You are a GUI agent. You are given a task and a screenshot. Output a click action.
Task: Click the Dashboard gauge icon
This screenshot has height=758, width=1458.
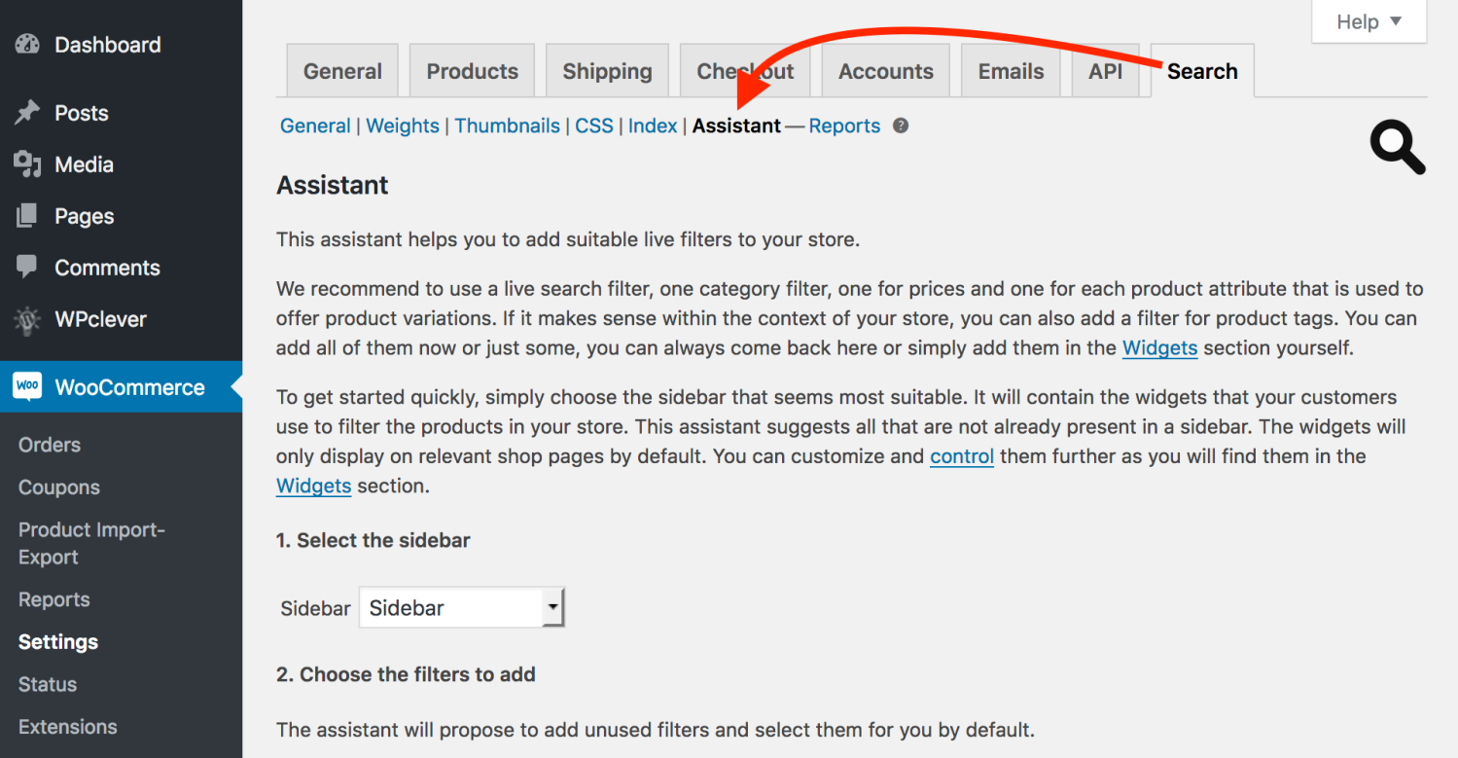point(28,45)
